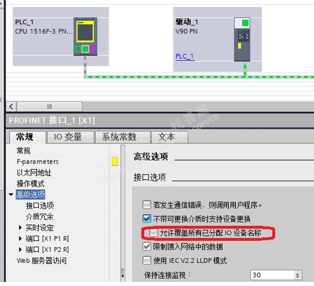Select 以太网地址 in the navigation tree
Screen dimensions: 314x286
click(34, 173)
